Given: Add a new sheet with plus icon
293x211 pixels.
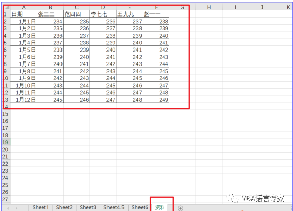Looking at the screenshot, I should click(180, 208).
